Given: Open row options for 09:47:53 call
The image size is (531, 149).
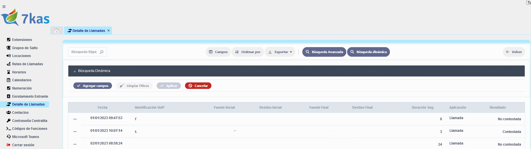Looking at the screenshot, I should click(75, 119).
